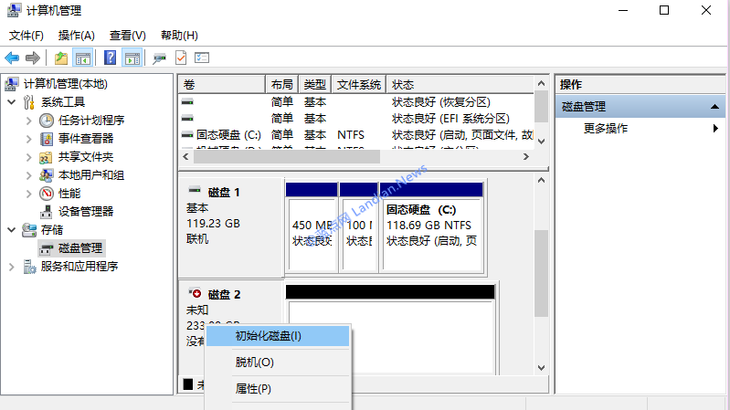Collapse the 存储 node chevron
This screenshot has height=410, width=730.
tap(12, 230)
